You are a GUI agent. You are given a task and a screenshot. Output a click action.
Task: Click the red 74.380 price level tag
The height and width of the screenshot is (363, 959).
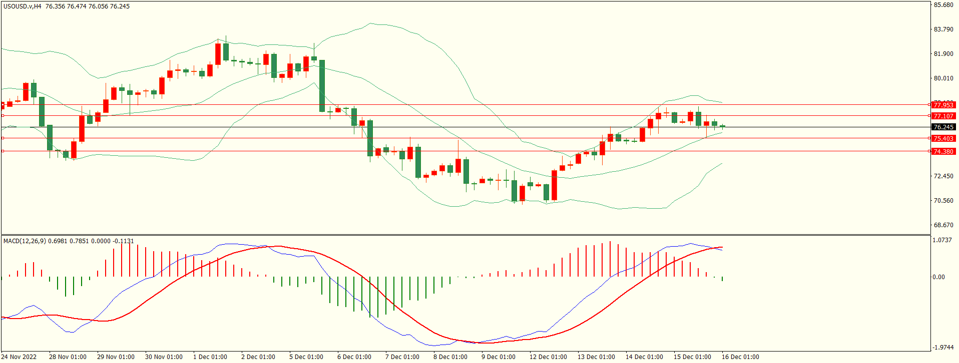click(x=943, y=151)
